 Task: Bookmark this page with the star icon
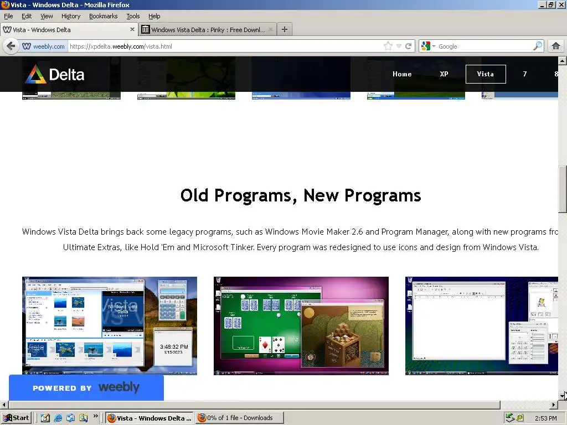pyautogui.click(x=388, y=46)
